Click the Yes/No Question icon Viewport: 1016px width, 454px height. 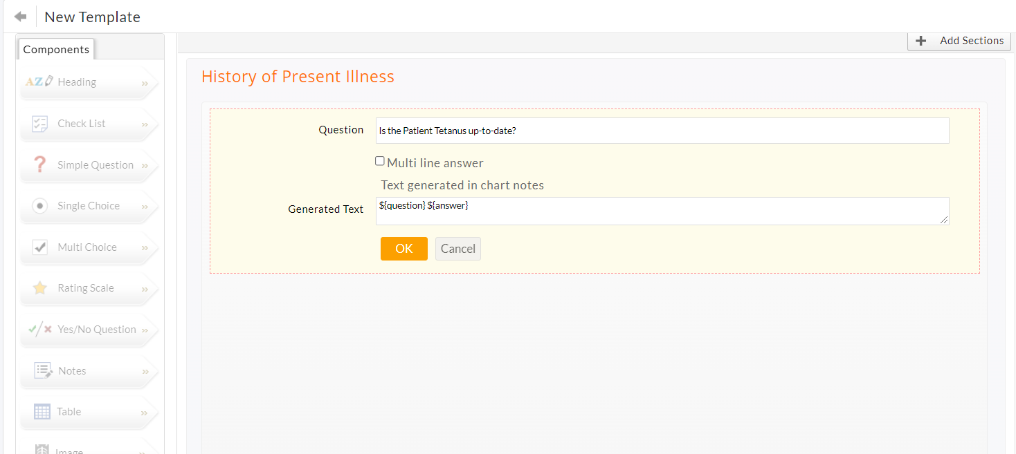(x=40, y=330)
